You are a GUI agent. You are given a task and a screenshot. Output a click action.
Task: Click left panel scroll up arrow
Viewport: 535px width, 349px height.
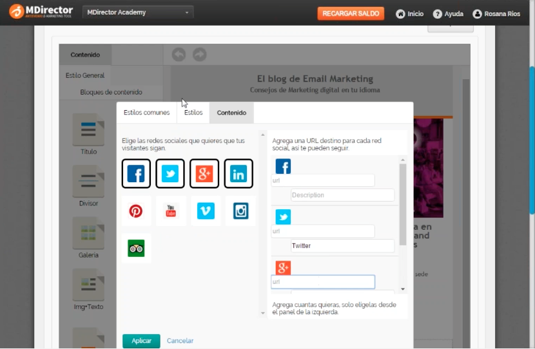click(x=263, y=135)
